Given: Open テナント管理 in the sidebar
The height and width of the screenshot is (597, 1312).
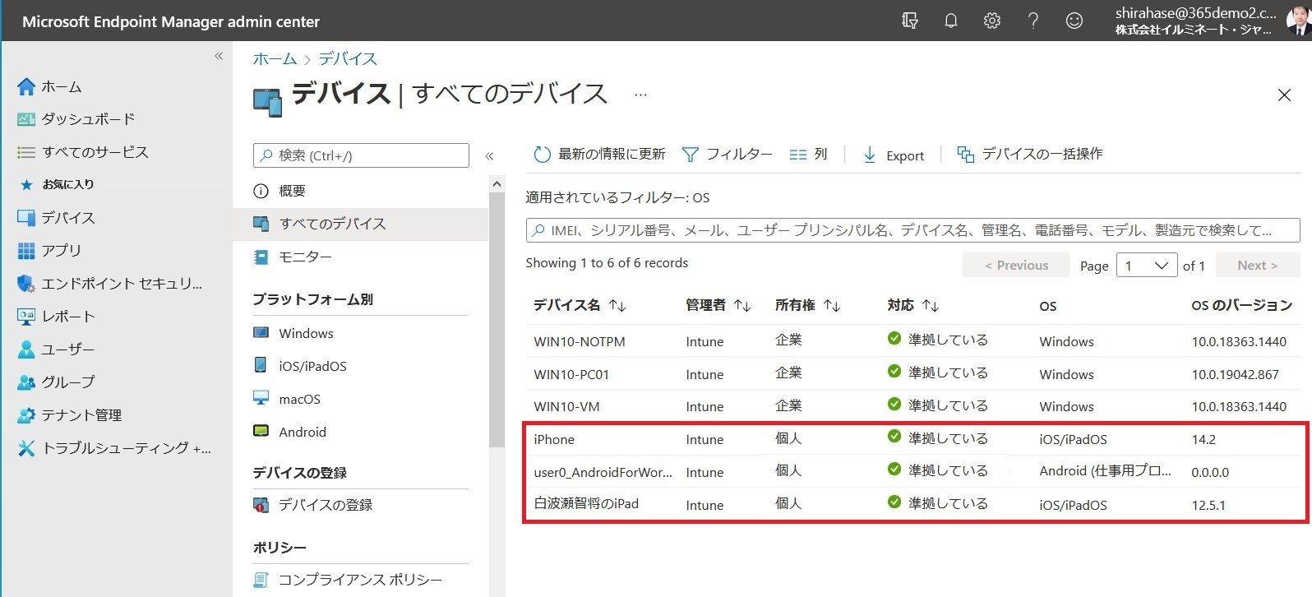Looking at the screenshot, I should (x=69, y=415).
